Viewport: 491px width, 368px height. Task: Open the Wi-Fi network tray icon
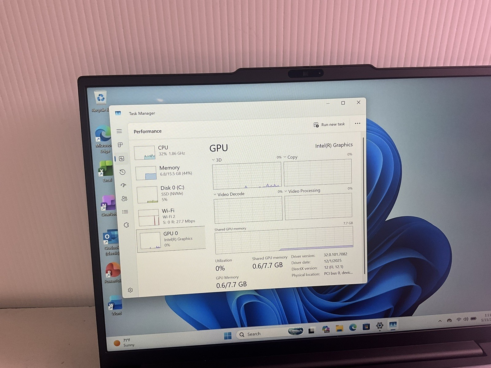[x=459, y=320]
